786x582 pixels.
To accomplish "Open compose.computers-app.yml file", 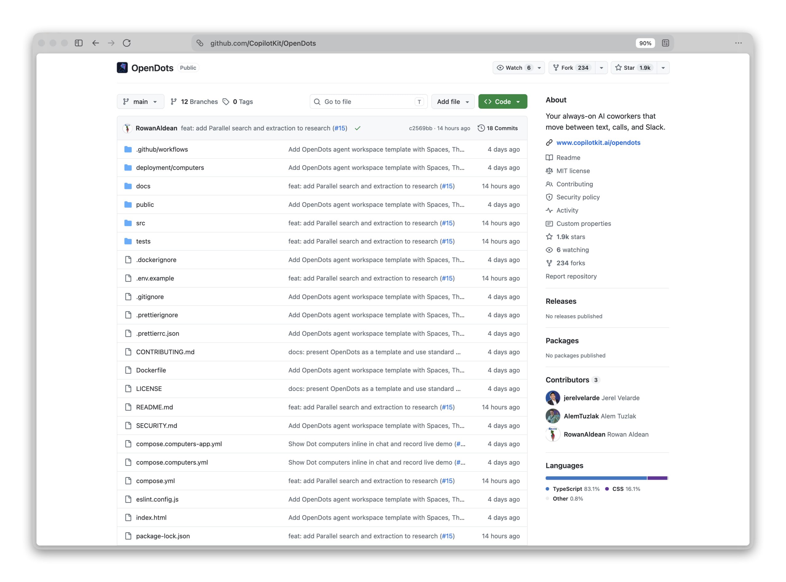I will [x=179, y=444].
